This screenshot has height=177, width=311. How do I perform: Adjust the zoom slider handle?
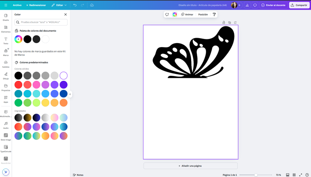point(256,175)
